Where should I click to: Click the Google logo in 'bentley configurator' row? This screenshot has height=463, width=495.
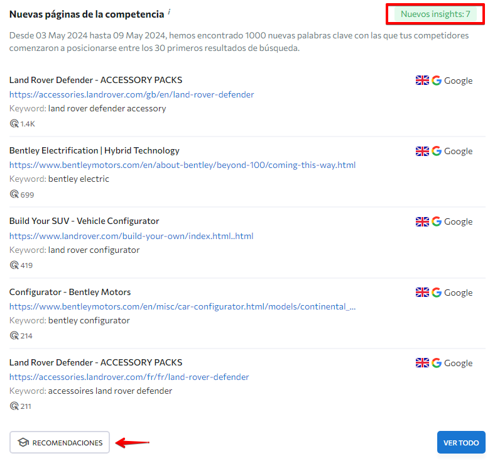click(x=437, y=293)
